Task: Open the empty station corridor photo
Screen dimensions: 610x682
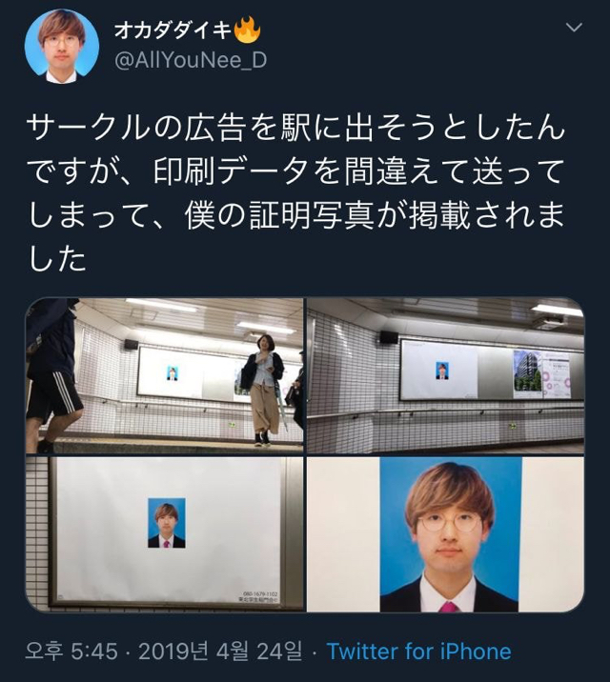Action: [445, 376]
